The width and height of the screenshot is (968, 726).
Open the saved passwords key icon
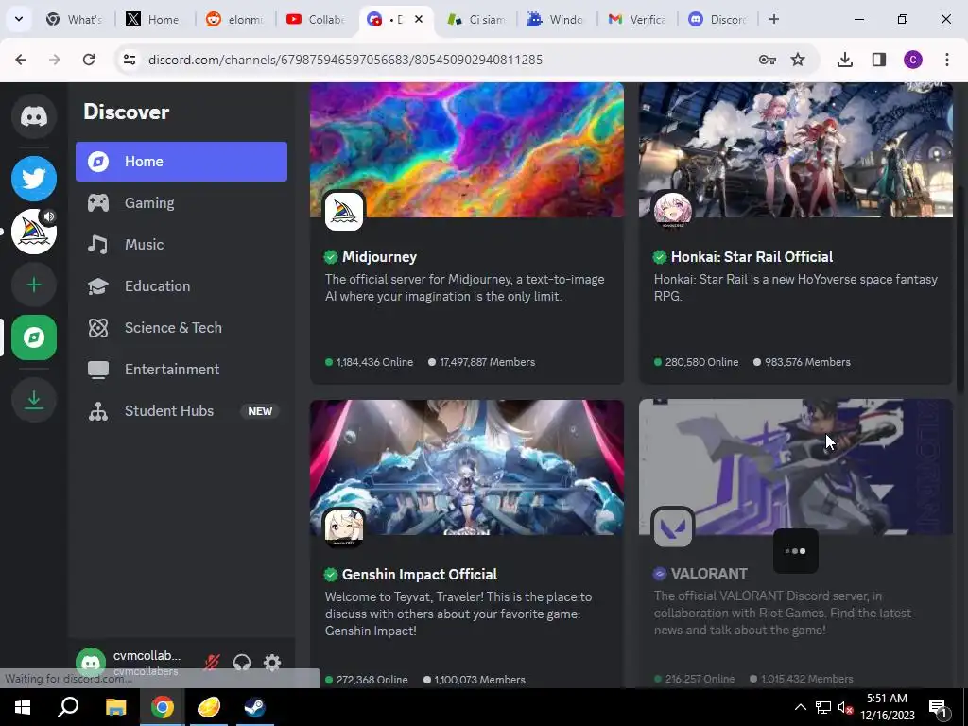coord(768,60)
